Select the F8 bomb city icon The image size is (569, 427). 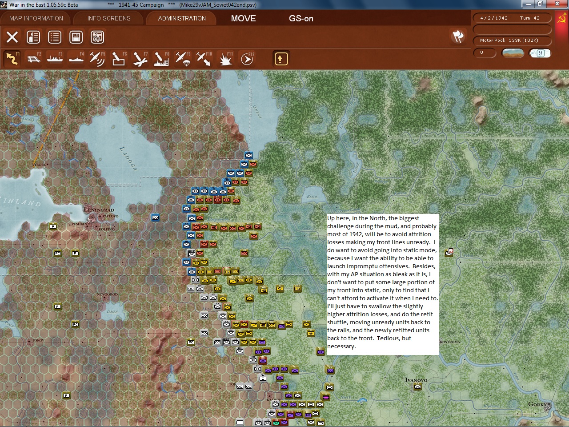click(161, 58)
